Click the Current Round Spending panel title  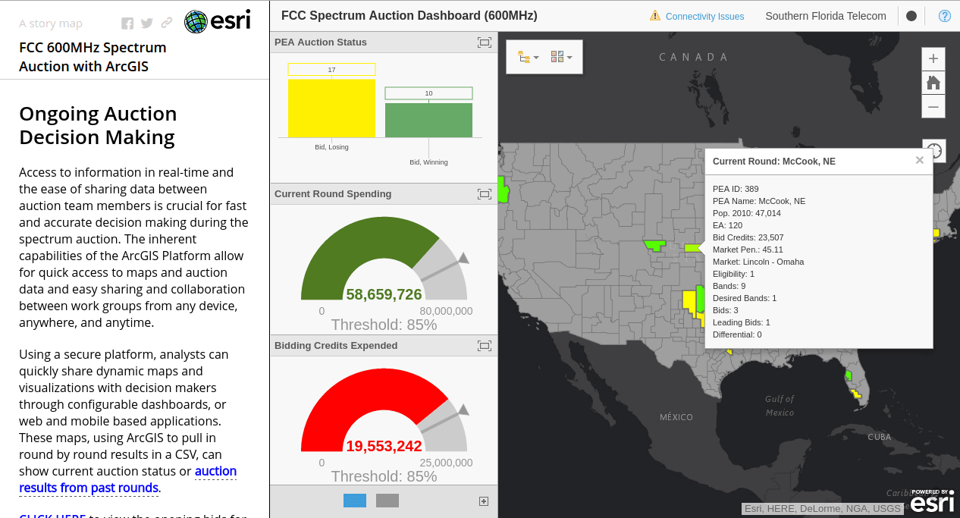click(x=333, y=194)
